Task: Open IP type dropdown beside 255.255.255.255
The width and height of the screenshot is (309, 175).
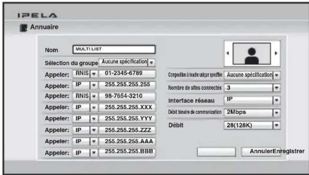Action: coord(85,85)
